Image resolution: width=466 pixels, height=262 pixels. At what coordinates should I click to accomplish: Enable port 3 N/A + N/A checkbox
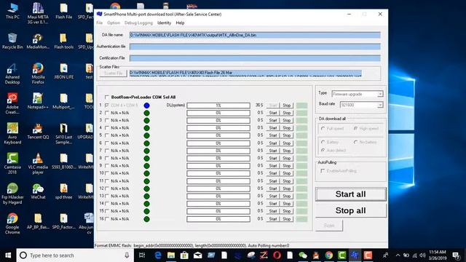107,120
